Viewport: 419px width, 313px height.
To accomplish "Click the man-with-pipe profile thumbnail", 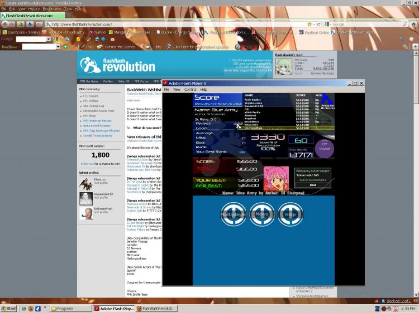I will [86, 214].
